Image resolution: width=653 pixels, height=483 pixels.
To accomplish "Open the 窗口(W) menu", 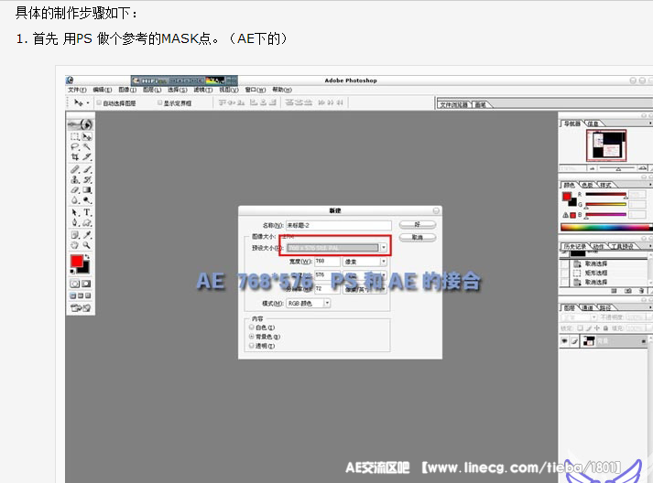I will [255, 90].
